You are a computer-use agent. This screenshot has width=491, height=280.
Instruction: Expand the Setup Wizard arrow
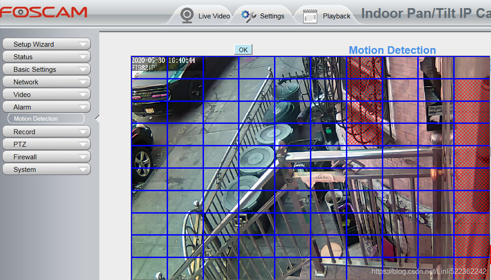(83, 44)
